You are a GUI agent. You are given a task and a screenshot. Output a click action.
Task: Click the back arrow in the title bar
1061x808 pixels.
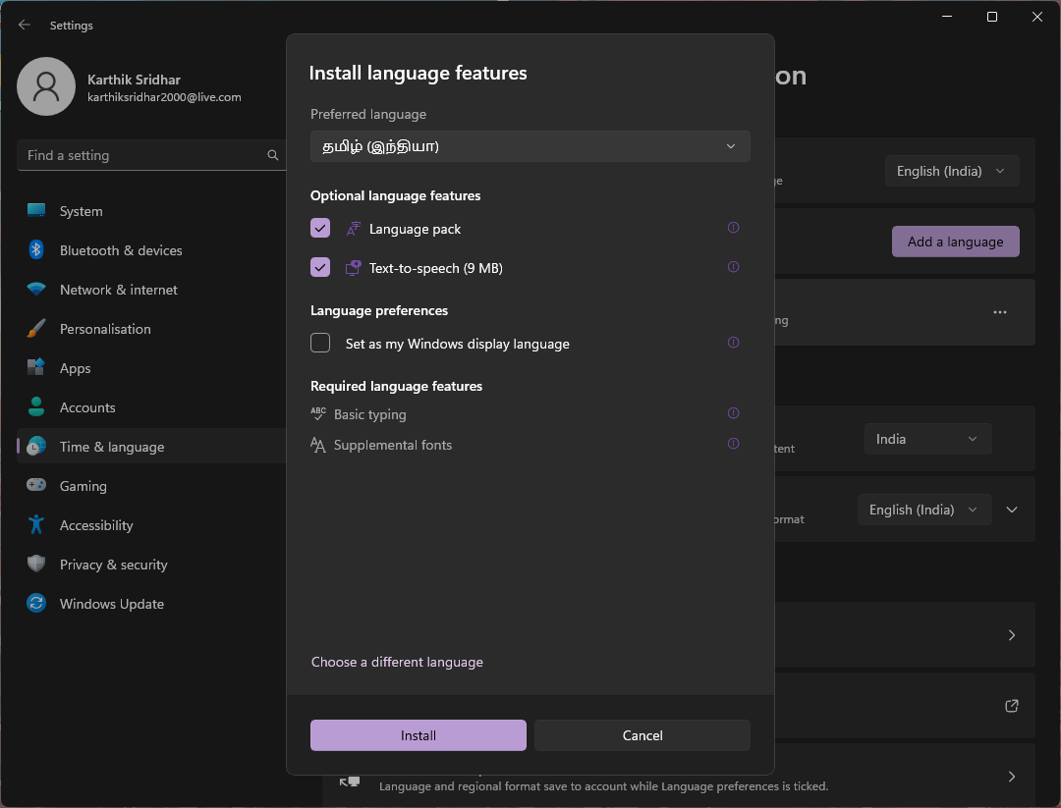coord(24,25)
